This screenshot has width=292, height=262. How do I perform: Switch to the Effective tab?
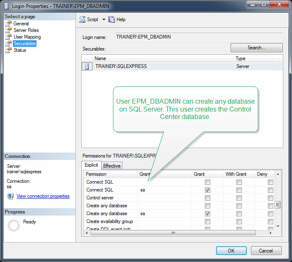[x=112, y=166]
